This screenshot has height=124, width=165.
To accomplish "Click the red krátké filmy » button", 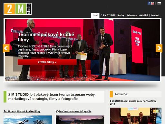I will pos(47,62).
